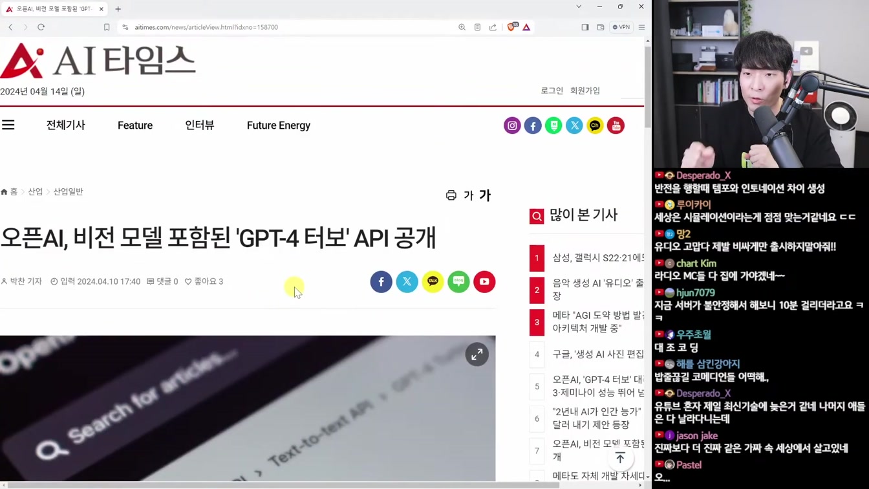The image size is (869, 489).
Task: Open the YouTube icon in the header
Action: pyautogui.click(x=616, y=125)
